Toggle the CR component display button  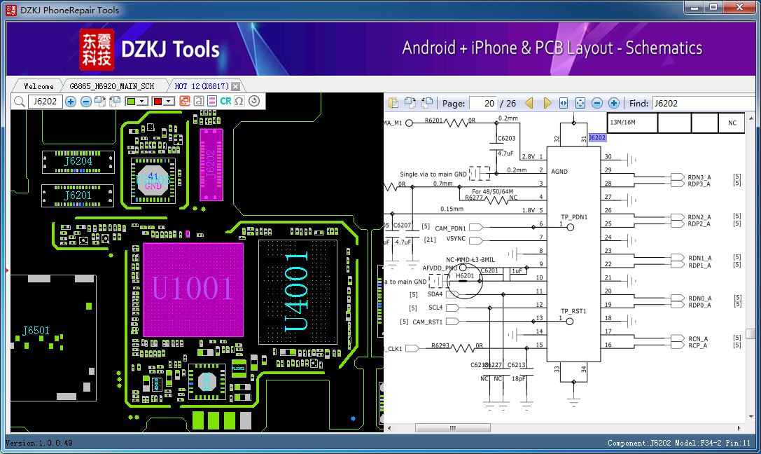(225, 101)
